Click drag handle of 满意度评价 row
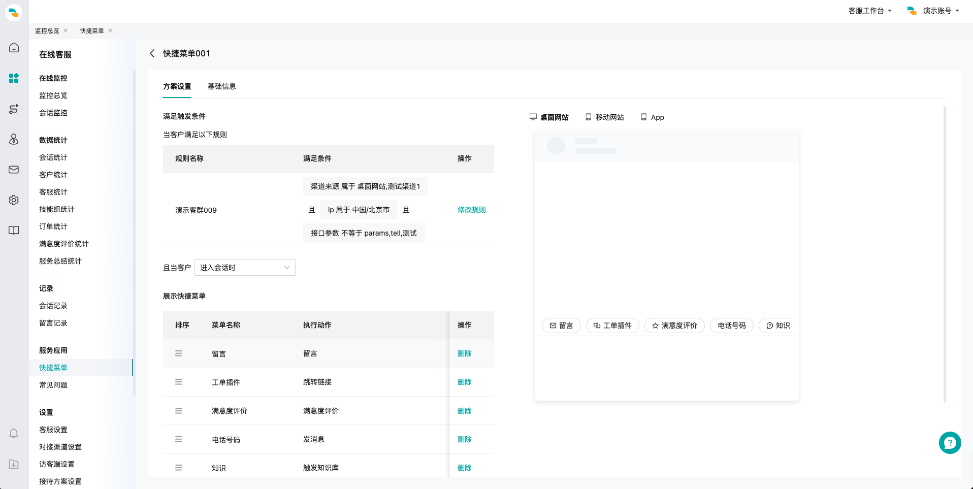Screen dimensions: 973x489 [179, 411]
